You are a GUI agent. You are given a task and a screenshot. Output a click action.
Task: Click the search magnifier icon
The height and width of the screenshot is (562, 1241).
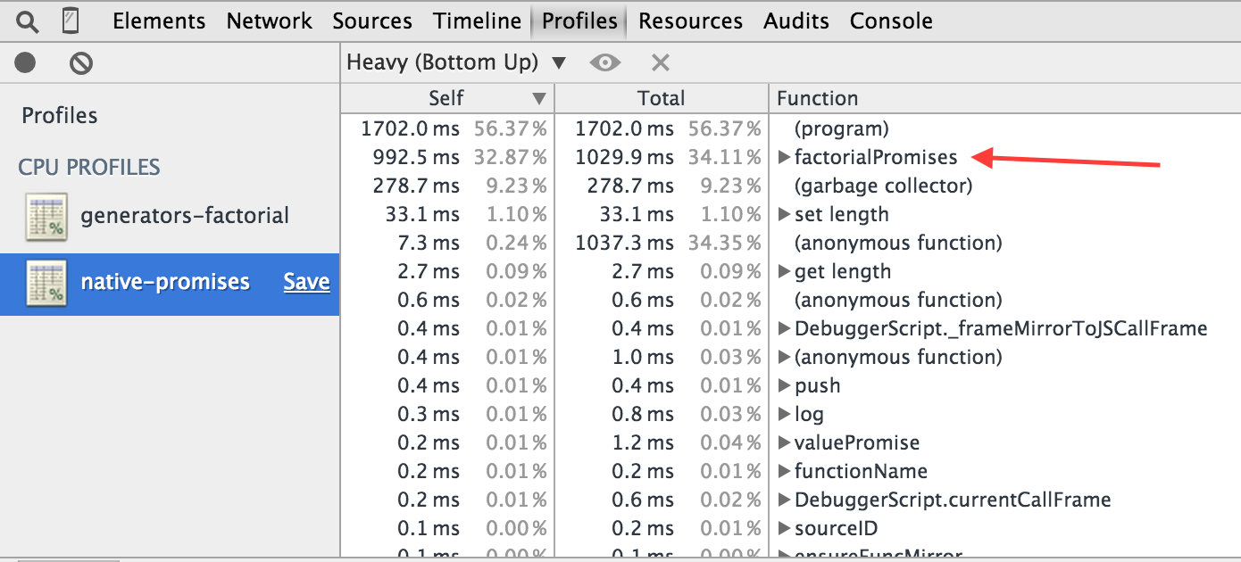[28, 21]
